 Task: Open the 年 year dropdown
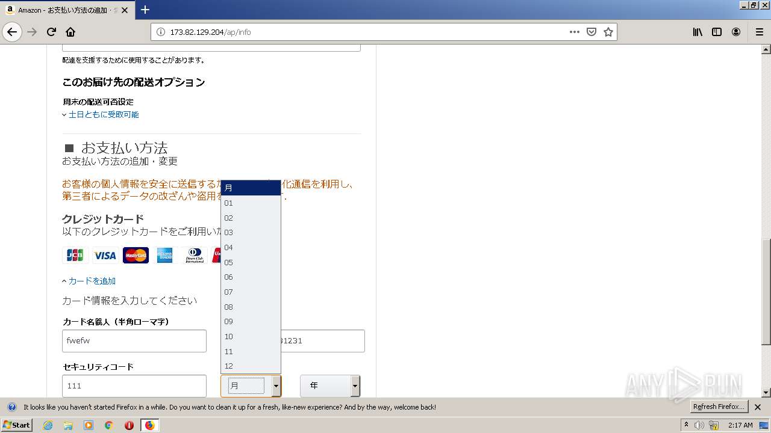[x=330, y=385]
